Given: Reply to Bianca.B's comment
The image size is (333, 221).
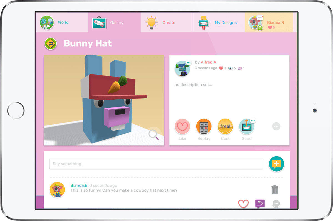Looking at the screenshot, I should pos(260,204).
